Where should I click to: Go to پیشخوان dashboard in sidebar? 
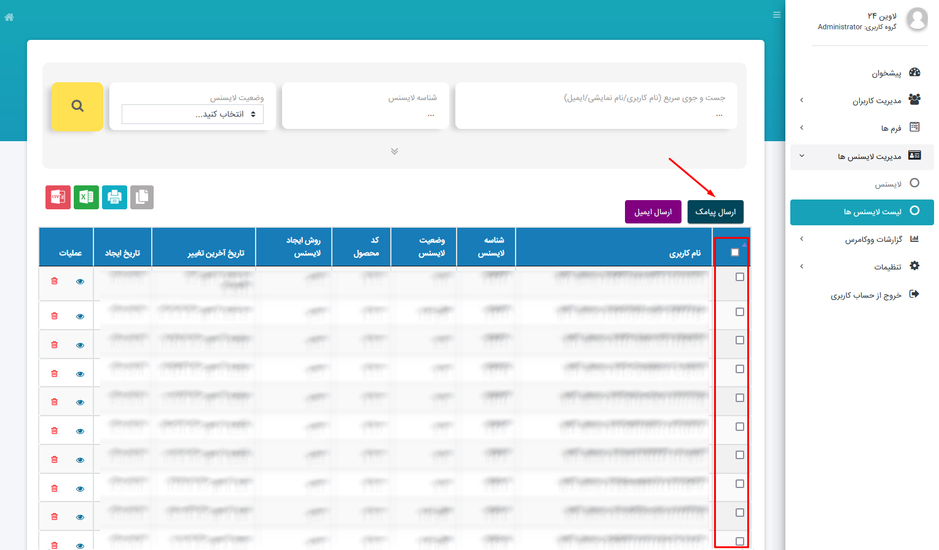(x=886, y=73)
